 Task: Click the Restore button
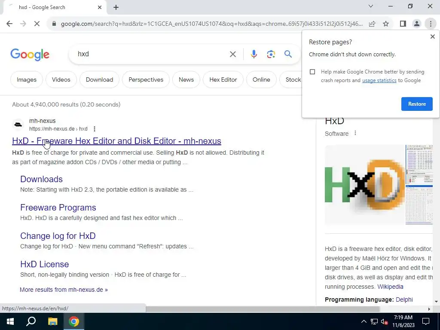pyautogui.click(x=417, y=104)
